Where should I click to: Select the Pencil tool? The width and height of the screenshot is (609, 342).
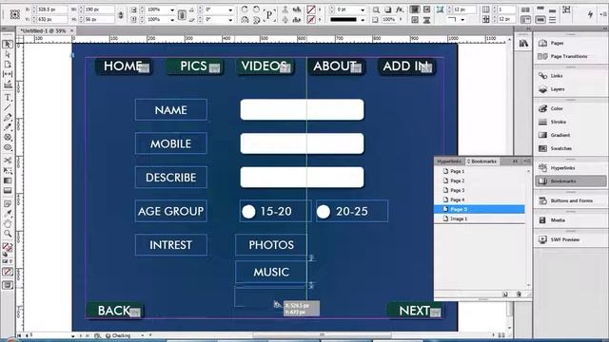(x=8, y=127)
